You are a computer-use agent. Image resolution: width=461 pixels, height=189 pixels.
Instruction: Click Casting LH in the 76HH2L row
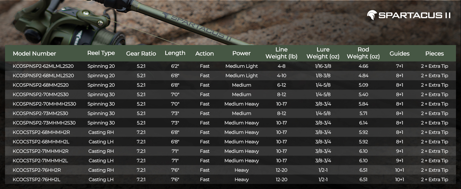pyautogui.click(x=101, y=180)
